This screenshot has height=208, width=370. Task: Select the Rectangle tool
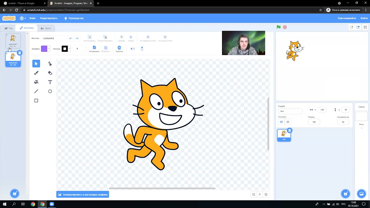pos(36,101)
